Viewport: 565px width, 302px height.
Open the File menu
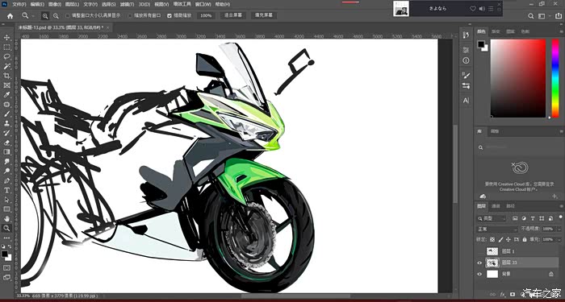pyautogui.click(x=19, y=4)
